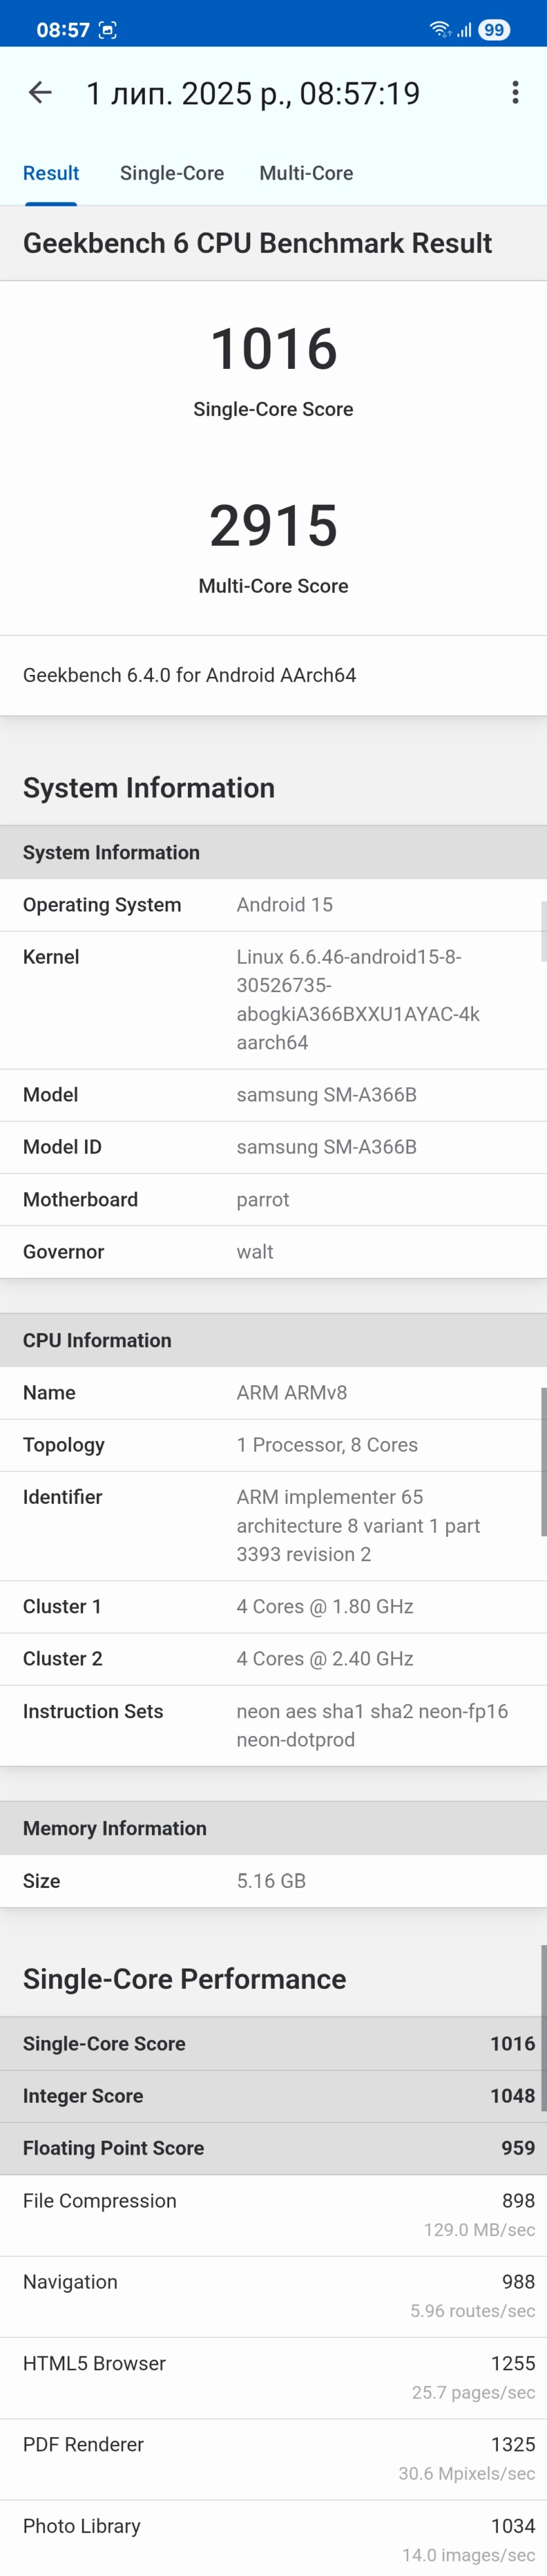Select the HTML5 Browser result row
This screenshot has height=2576, width=547.
(x=273, y=2377)
